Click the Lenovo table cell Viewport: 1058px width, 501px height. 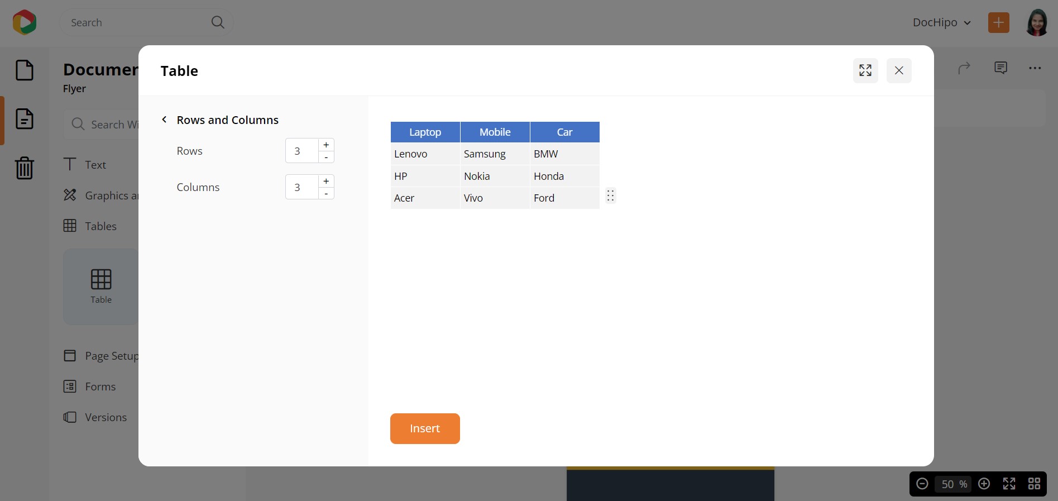(x=425, y=154)
